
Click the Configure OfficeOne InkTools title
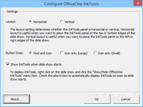71,4
